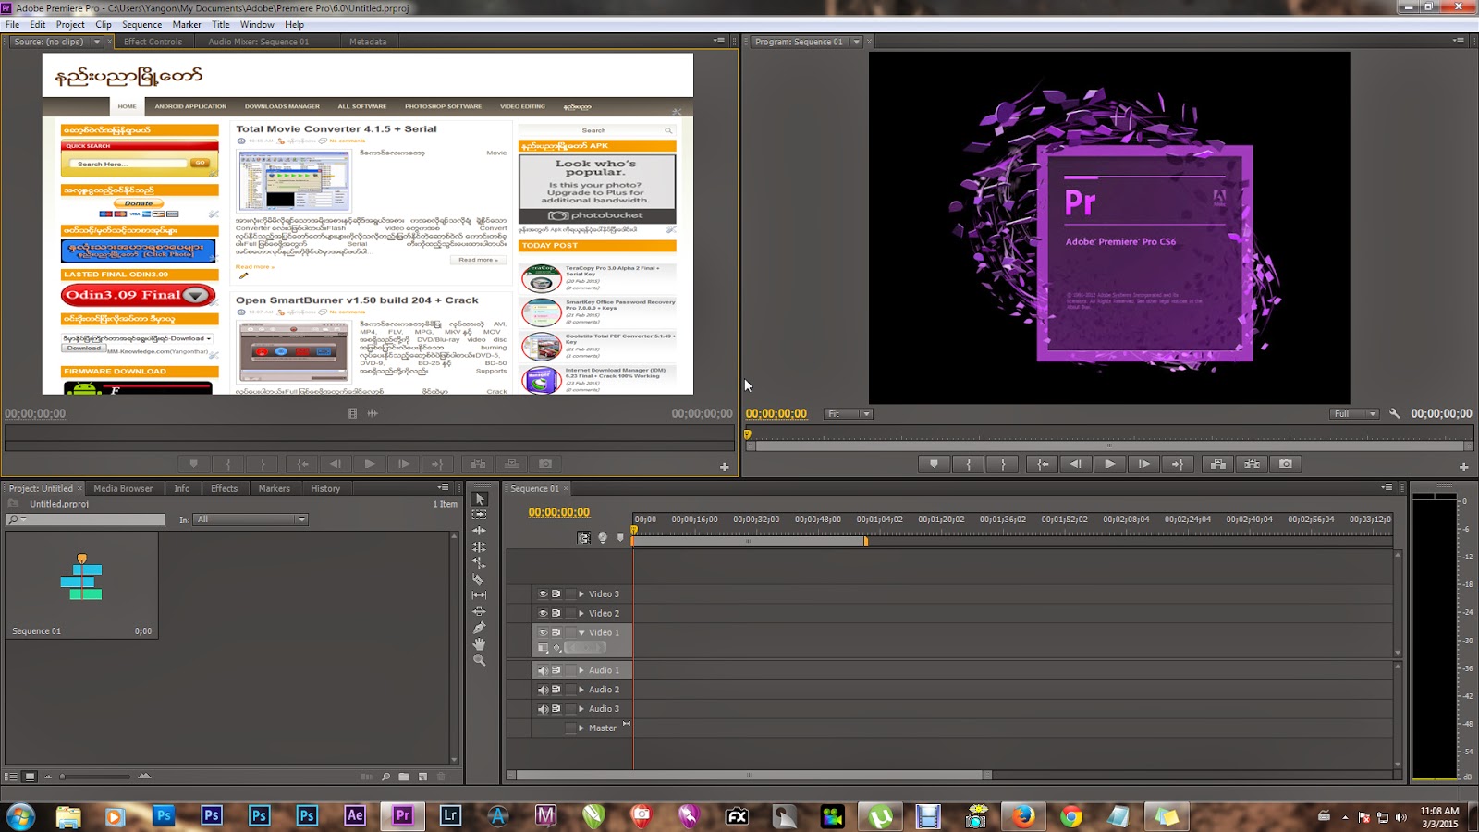Open the Full playback resolution dropdown
Screen dimensions: 1479x832
pos(1354,414)
